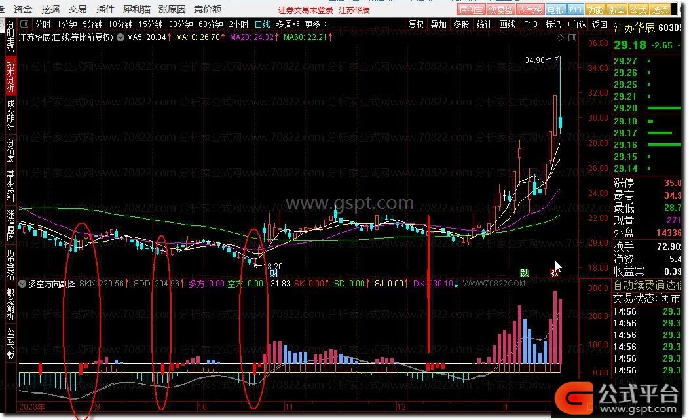Select the 日线 daily chart tab

263,24
